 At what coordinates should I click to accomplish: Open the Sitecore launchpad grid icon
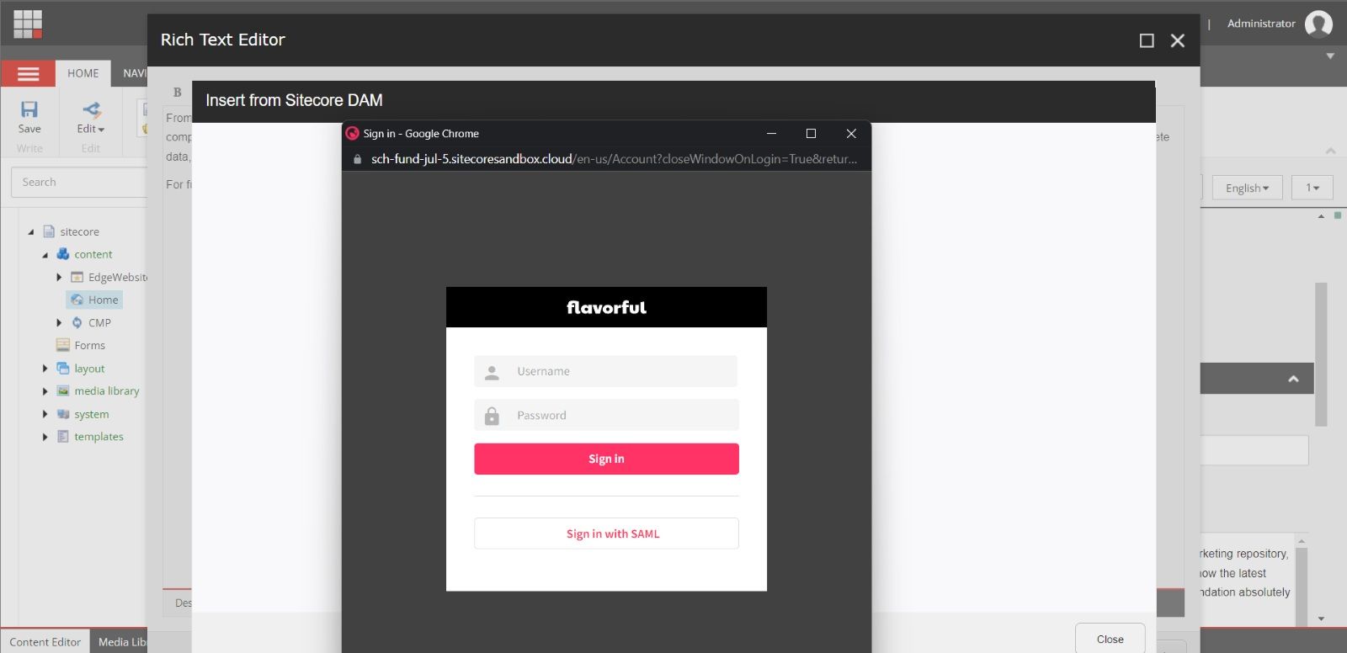pyautogui.click(x=28, y=24)
